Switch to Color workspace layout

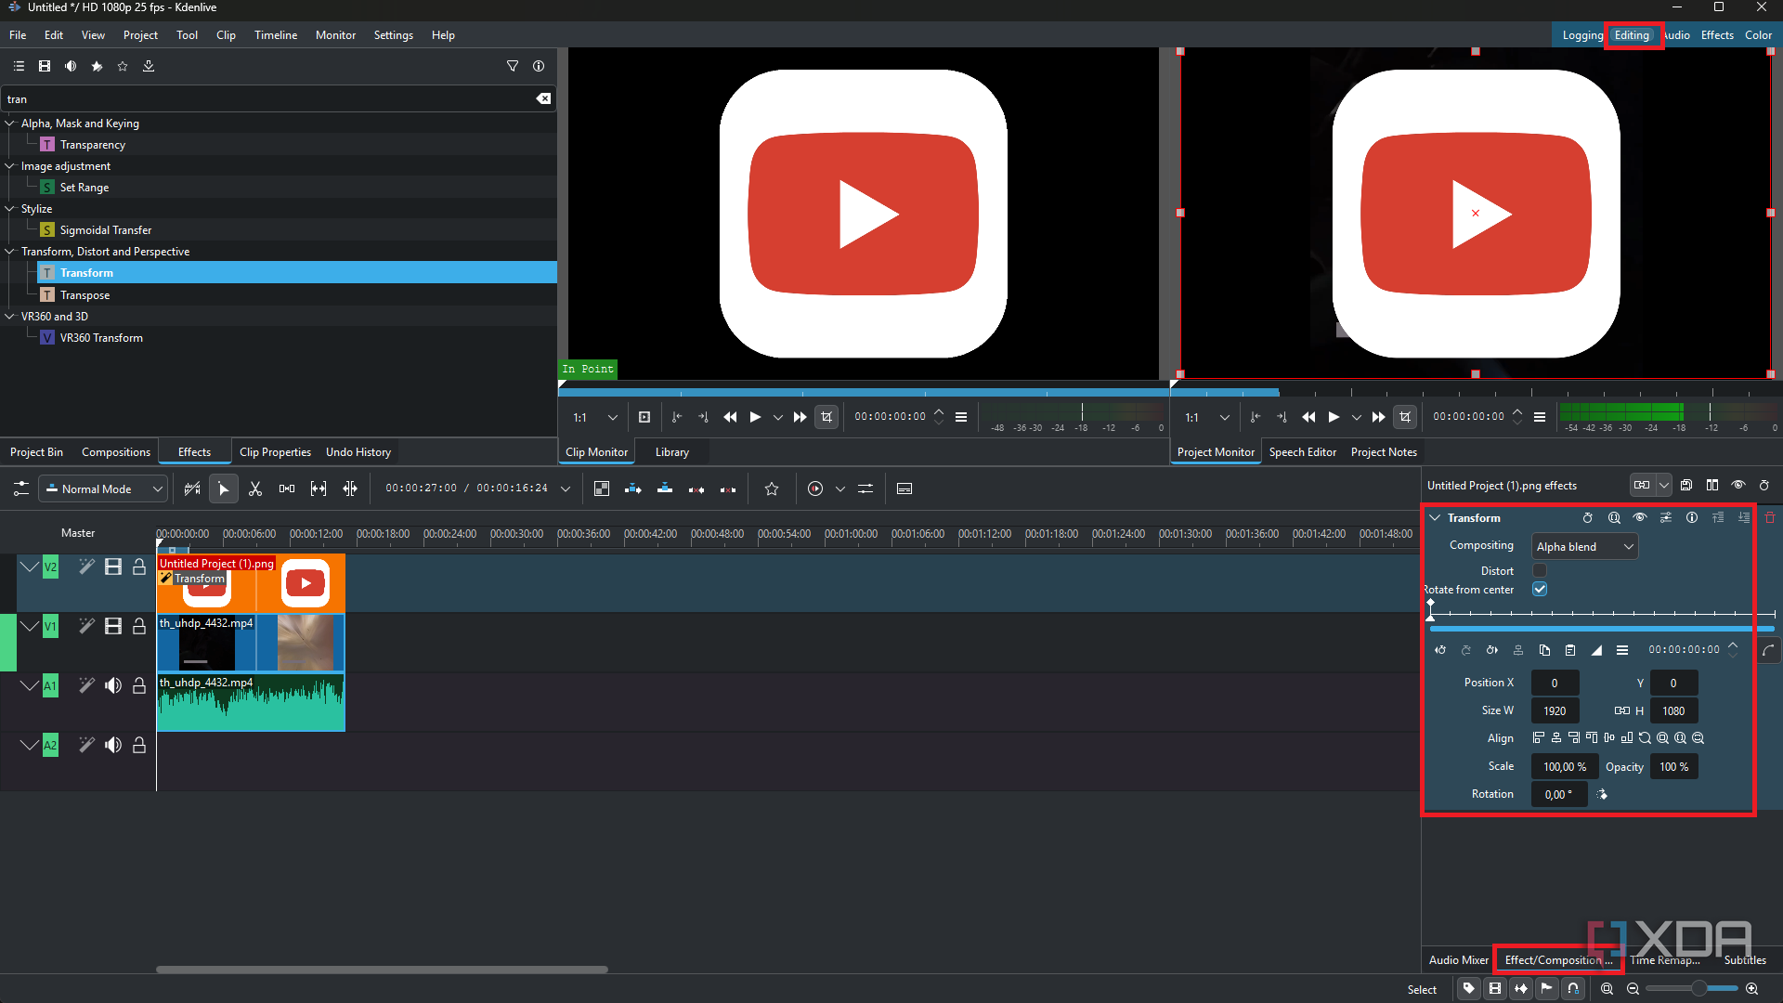(1758, 34)
